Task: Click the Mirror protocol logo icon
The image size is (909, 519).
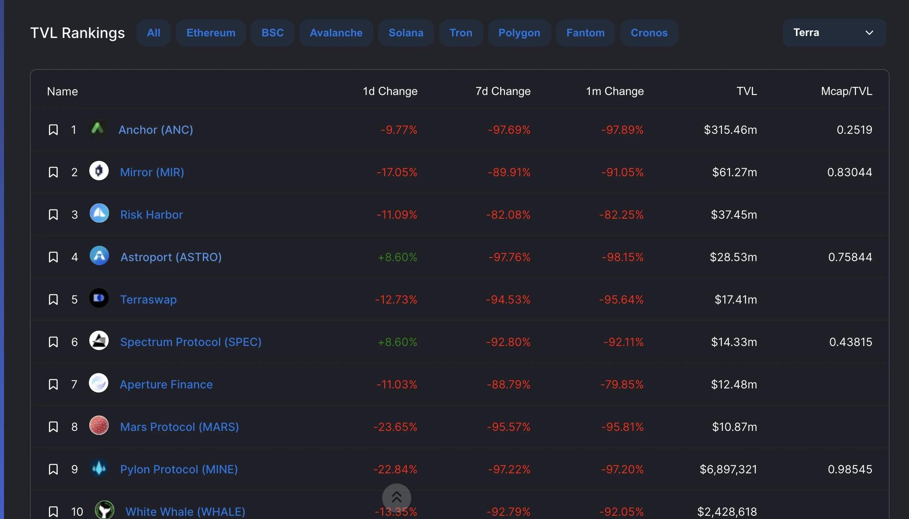Action: [99, 171]
